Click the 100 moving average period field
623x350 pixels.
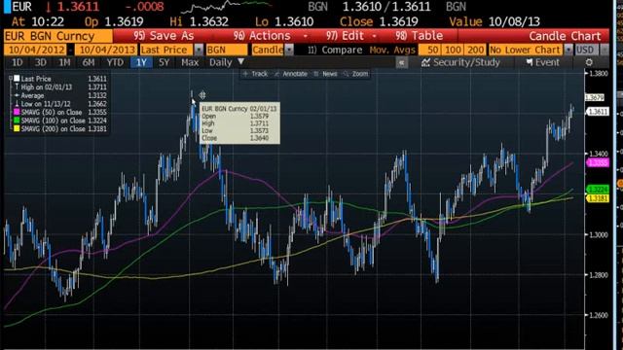point(453,50)
